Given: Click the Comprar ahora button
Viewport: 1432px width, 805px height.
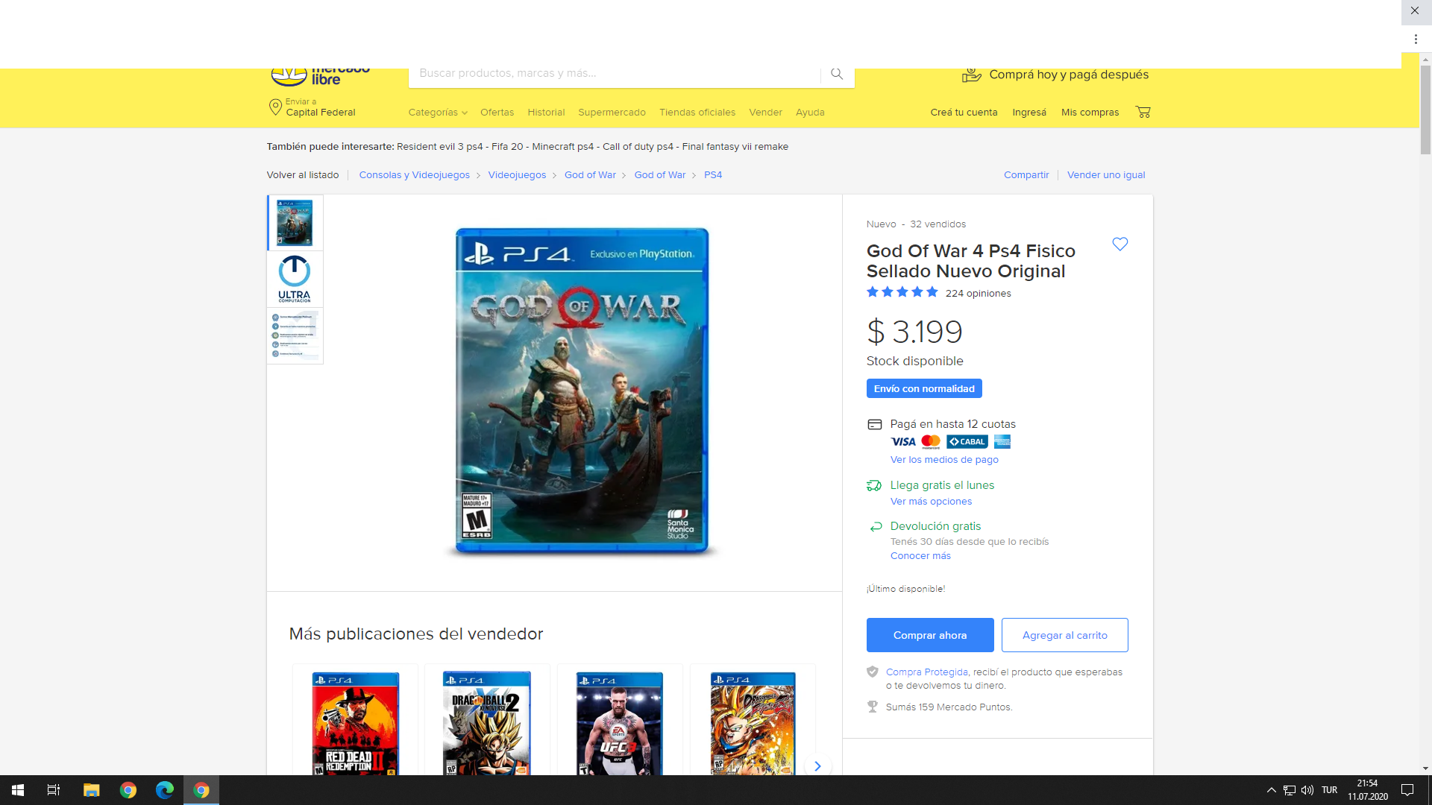Looking at the screenshot, I should 929,635.
